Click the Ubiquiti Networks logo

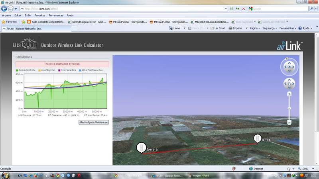pos(25,43)
